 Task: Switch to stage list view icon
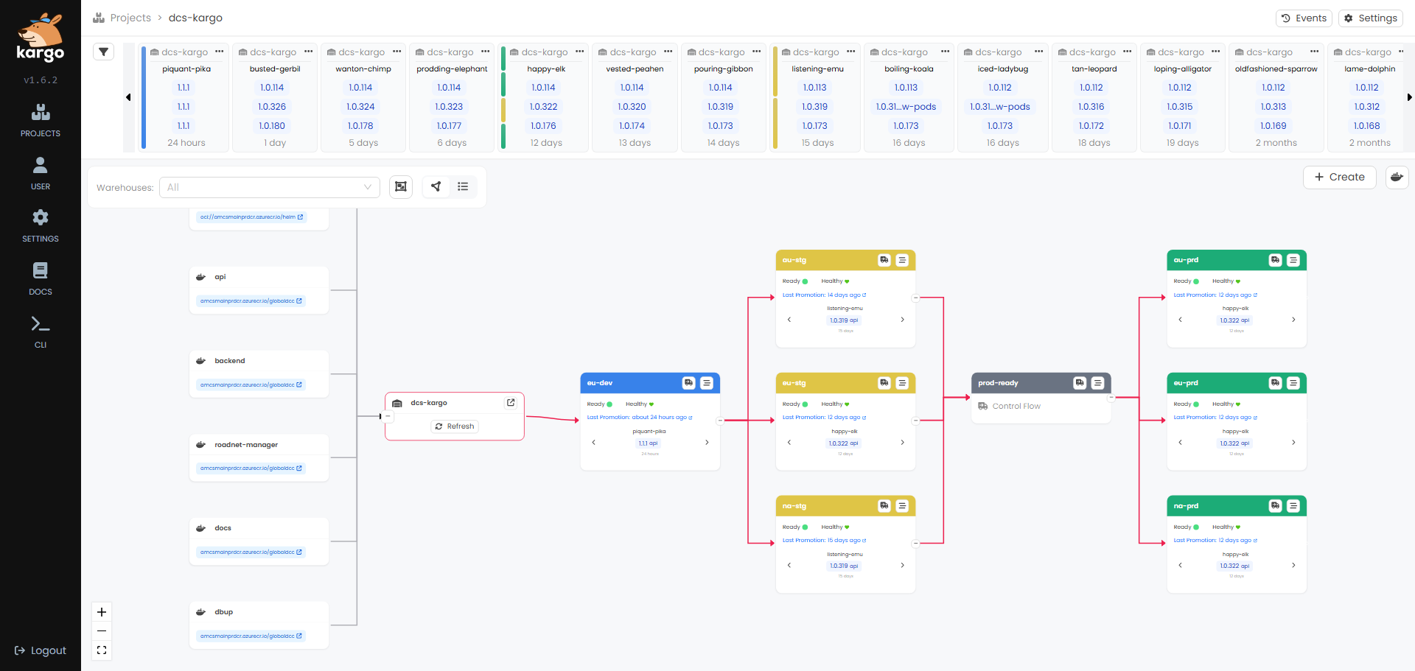(x=463, y=187)
